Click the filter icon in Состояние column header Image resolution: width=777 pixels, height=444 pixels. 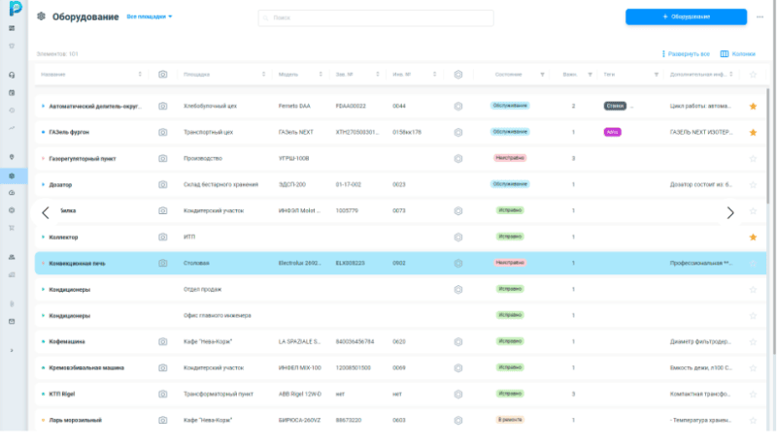pyautogui.click(x=542, y=75)
